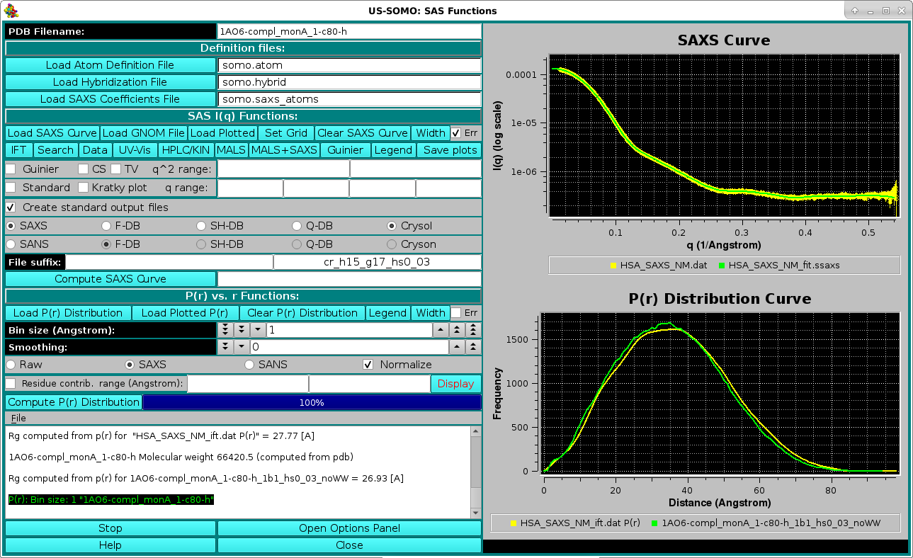
Task: Increase Bin size by the single-arrow step
Action: tap(441, 330)
